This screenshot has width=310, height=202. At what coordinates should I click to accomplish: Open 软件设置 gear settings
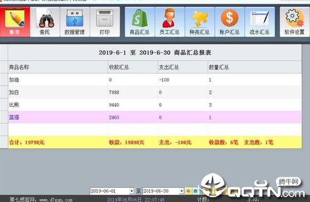[295, 22]
